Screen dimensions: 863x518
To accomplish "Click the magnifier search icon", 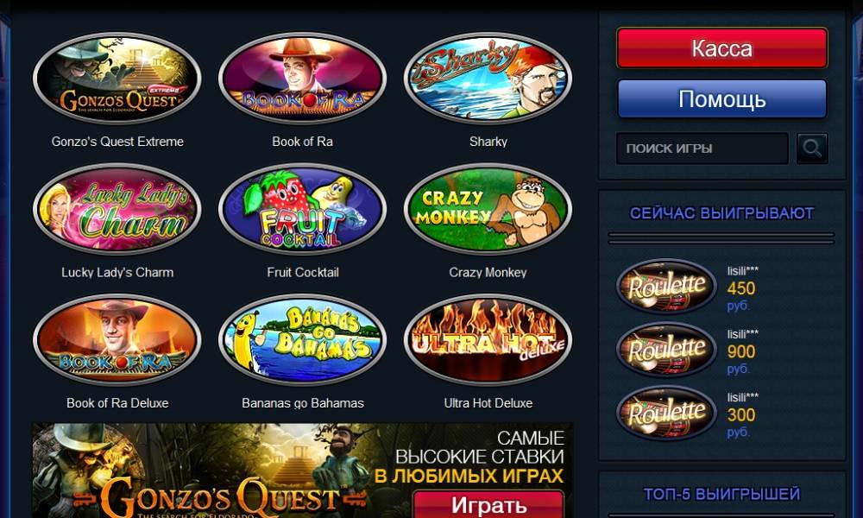I will point(812,148).
